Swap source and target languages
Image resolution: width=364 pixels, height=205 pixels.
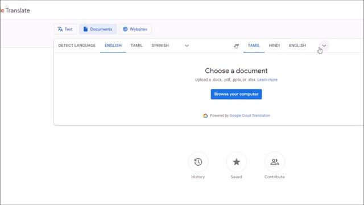(237, 46)
